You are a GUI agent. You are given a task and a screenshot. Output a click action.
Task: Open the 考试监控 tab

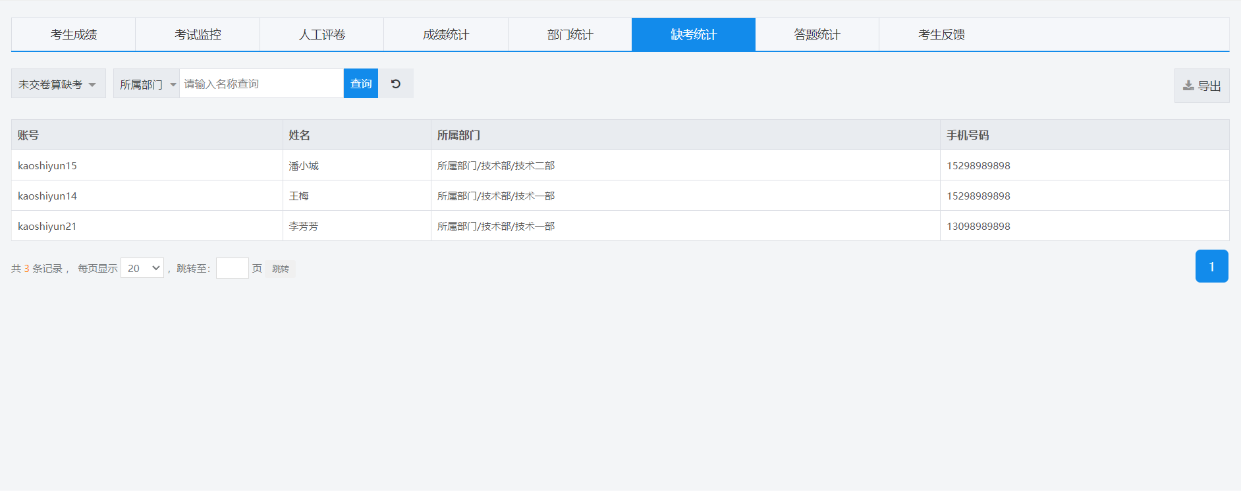click(x=198, y=35)
